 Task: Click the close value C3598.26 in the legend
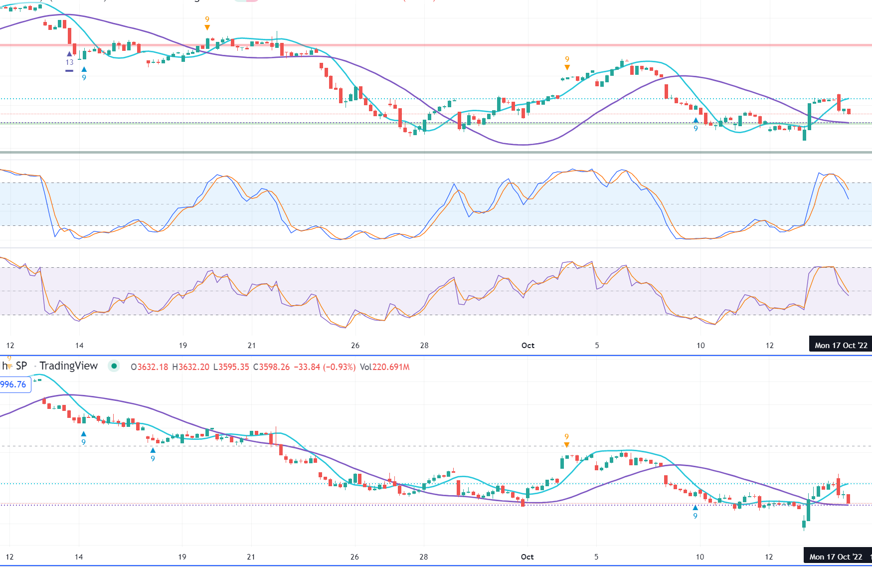coord(271,367)
